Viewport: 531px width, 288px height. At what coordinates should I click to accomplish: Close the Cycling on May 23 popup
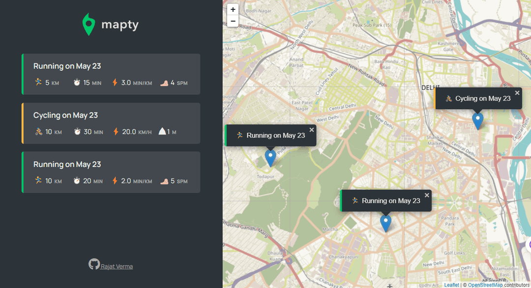[517, 93]
